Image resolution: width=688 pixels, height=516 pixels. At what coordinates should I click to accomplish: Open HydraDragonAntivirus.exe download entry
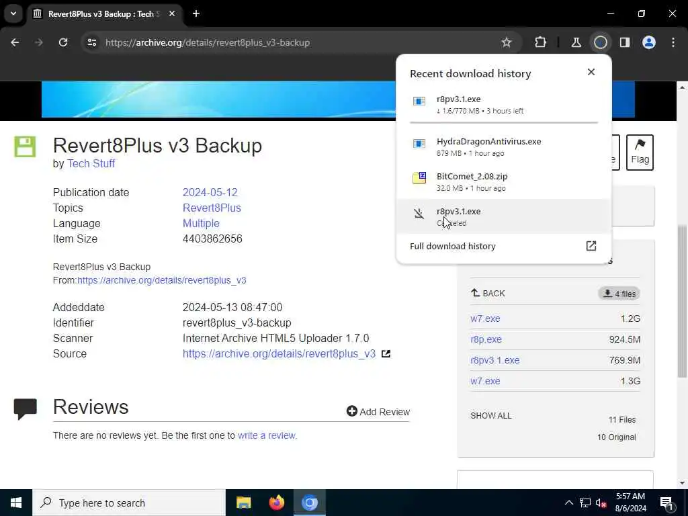[x=504, y=146]
